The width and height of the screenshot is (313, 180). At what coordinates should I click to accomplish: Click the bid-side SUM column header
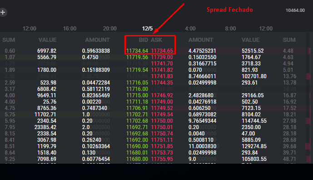point(9,40)
